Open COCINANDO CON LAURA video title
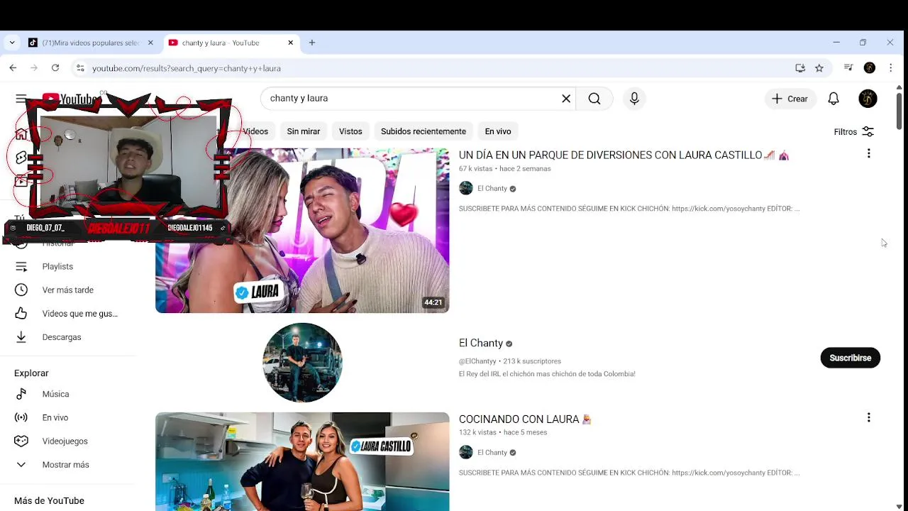The image size is (908, 511). (525, 419)
